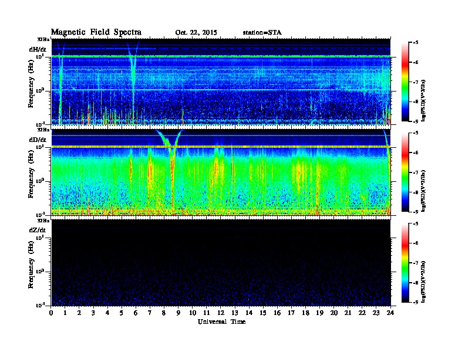Click the x-axis tick label '18'
Viewport: 465px width, 359px height.
tap(305, 313)
